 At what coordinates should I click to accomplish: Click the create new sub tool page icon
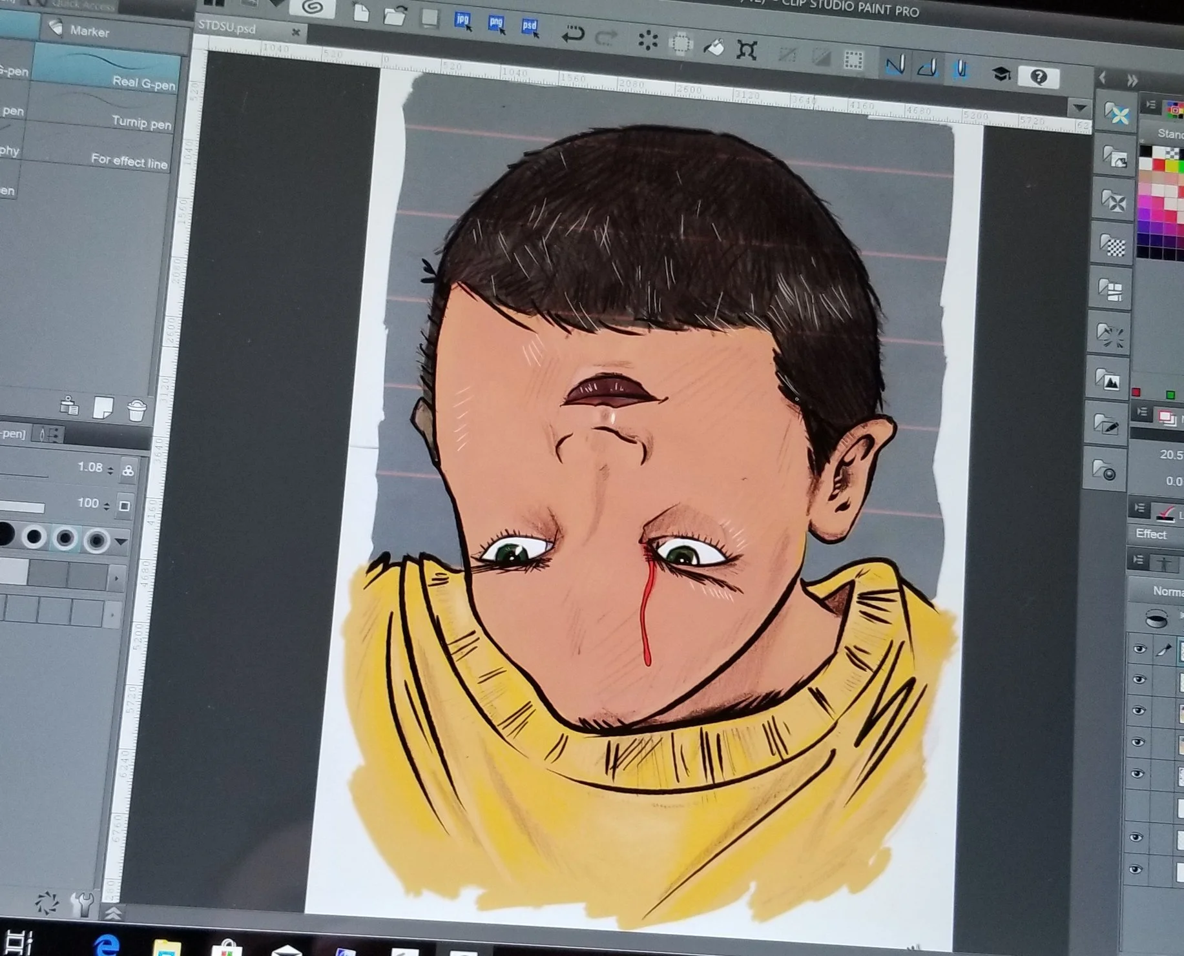tap(103, 408)
